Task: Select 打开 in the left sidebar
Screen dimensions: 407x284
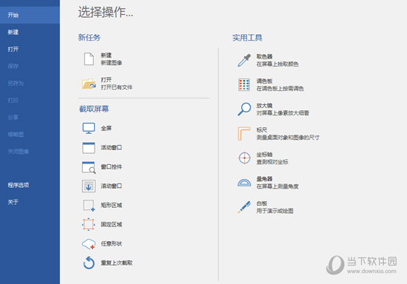Action: pyautogui.click(x=30, y=50)
